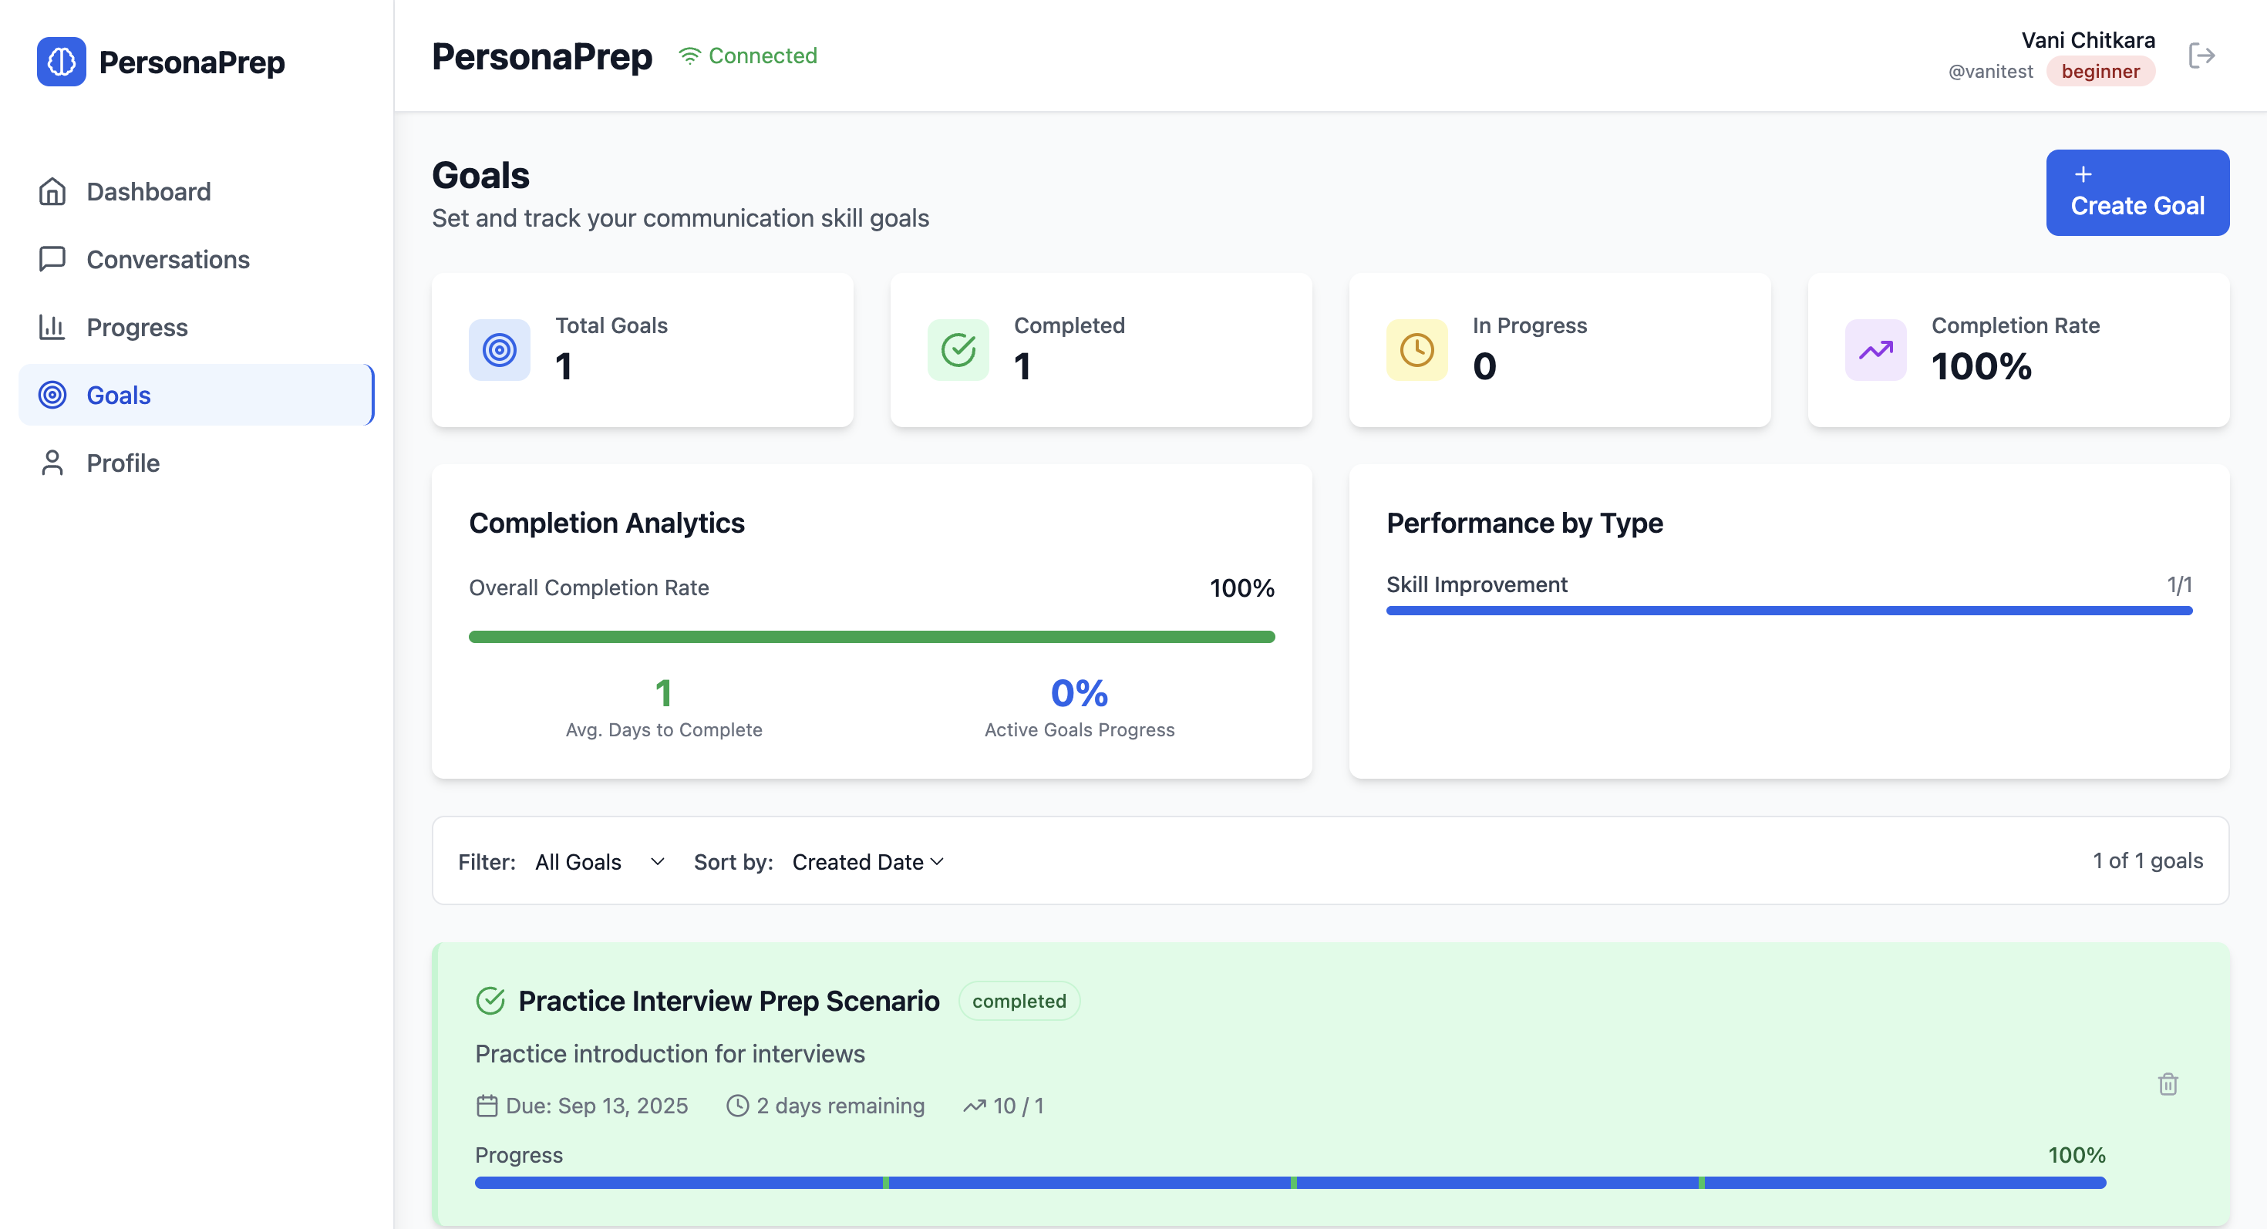Click the green completed check on goal

[490, 1001]
